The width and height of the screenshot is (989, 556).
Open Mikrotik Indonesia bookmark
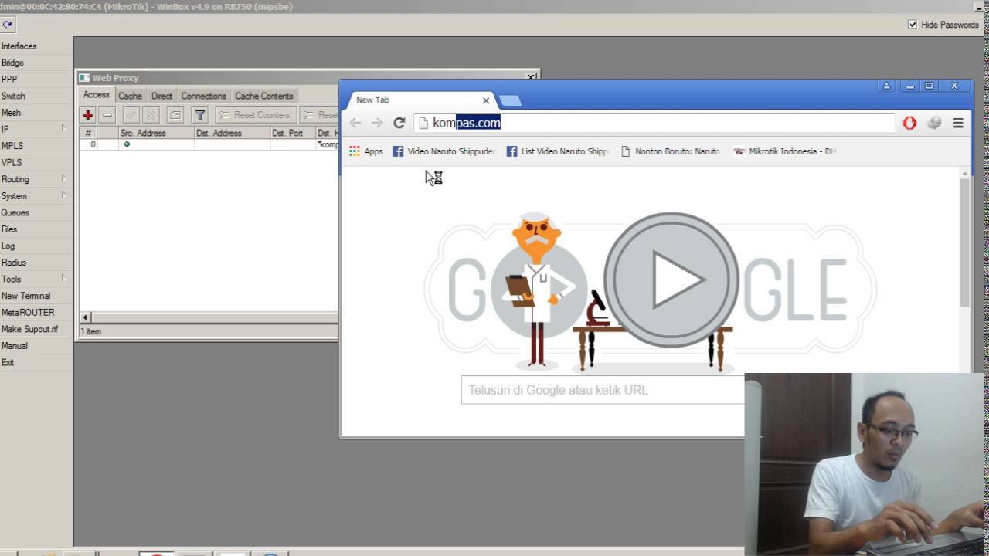coord(786,151)
